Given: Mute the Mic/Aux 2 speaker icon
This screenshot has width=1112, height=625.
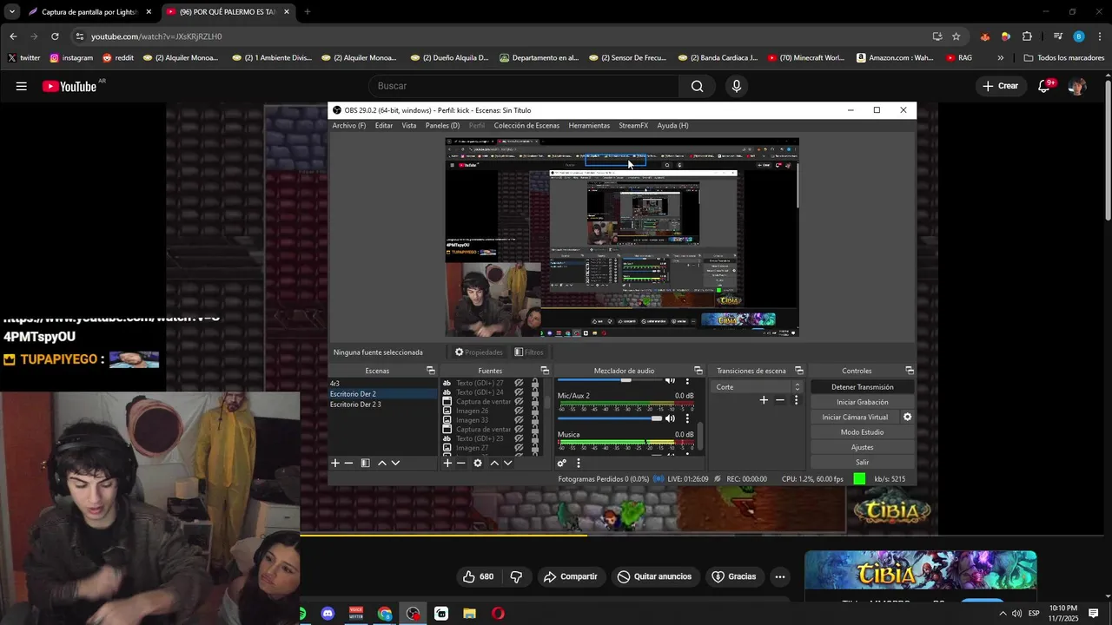Looking at the screenshot, I should coord(670,418).
